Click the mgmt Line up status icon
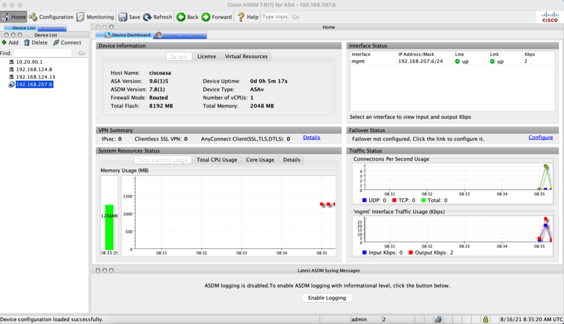The height and width of the screenshot is (324, 564). 457,62
